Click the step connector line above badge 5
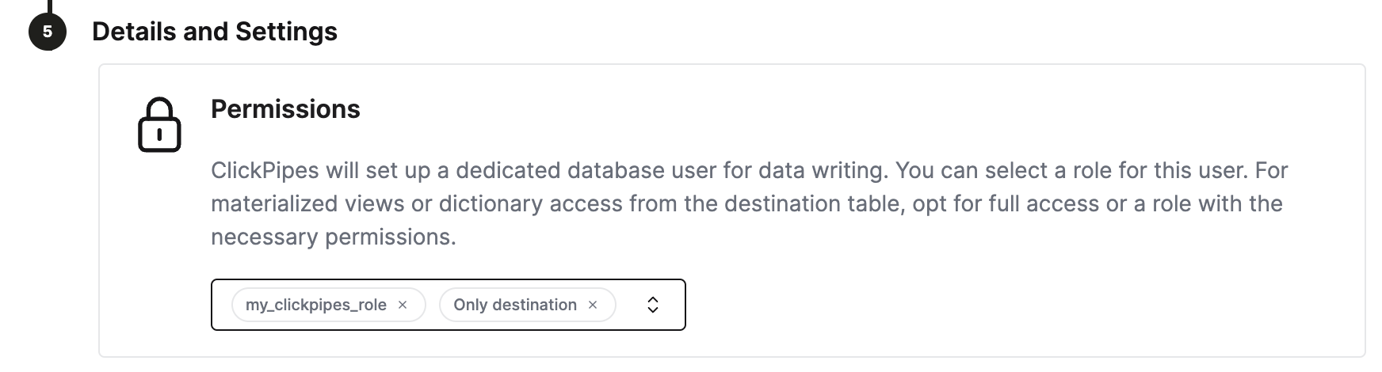This screenshot has height=372, width=1382. click(x=49, y=6)
